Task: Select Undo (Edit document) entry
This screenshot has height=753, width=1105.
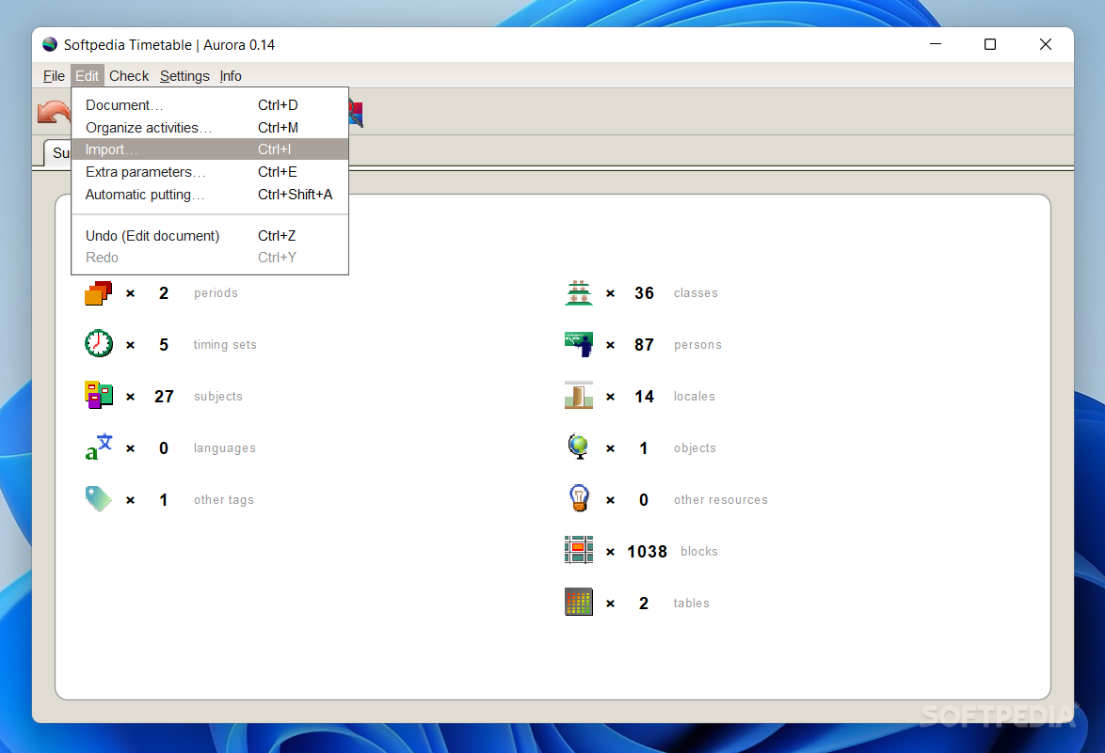Action: coord(210,236)
